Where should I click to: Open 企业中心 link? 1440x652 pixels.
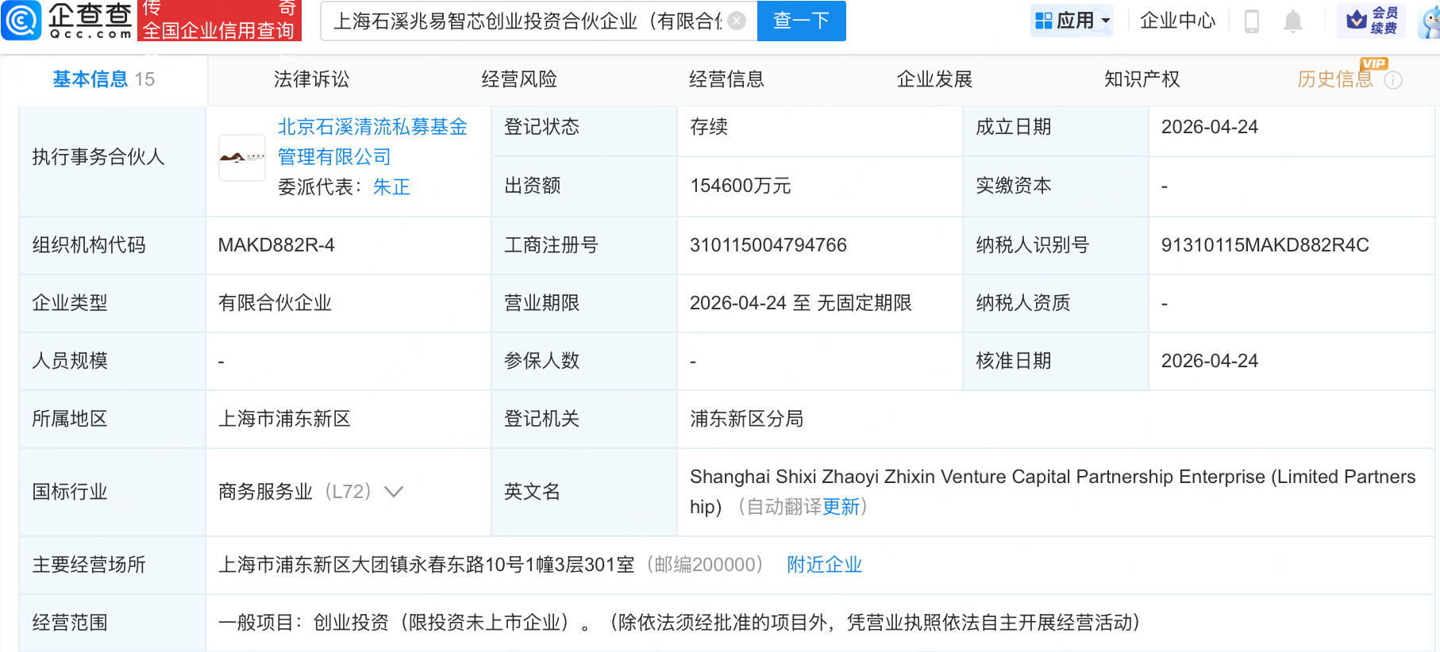click(x=1177, y=21)
